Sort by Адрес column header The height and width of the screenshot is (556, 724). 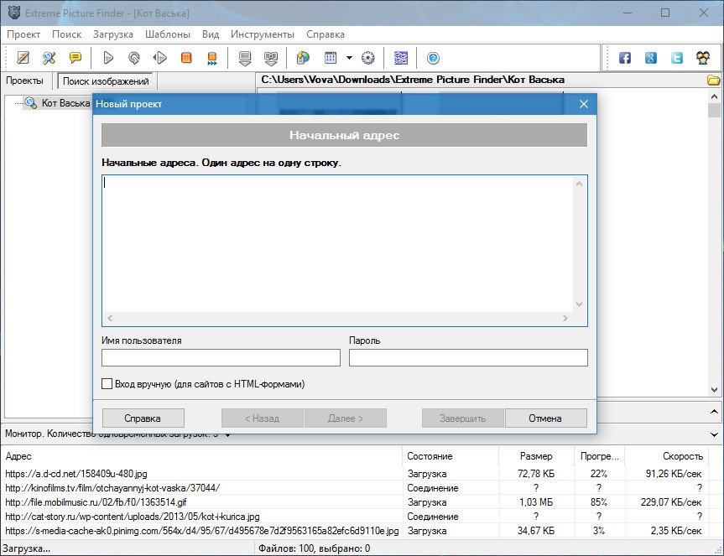[202, 456]
